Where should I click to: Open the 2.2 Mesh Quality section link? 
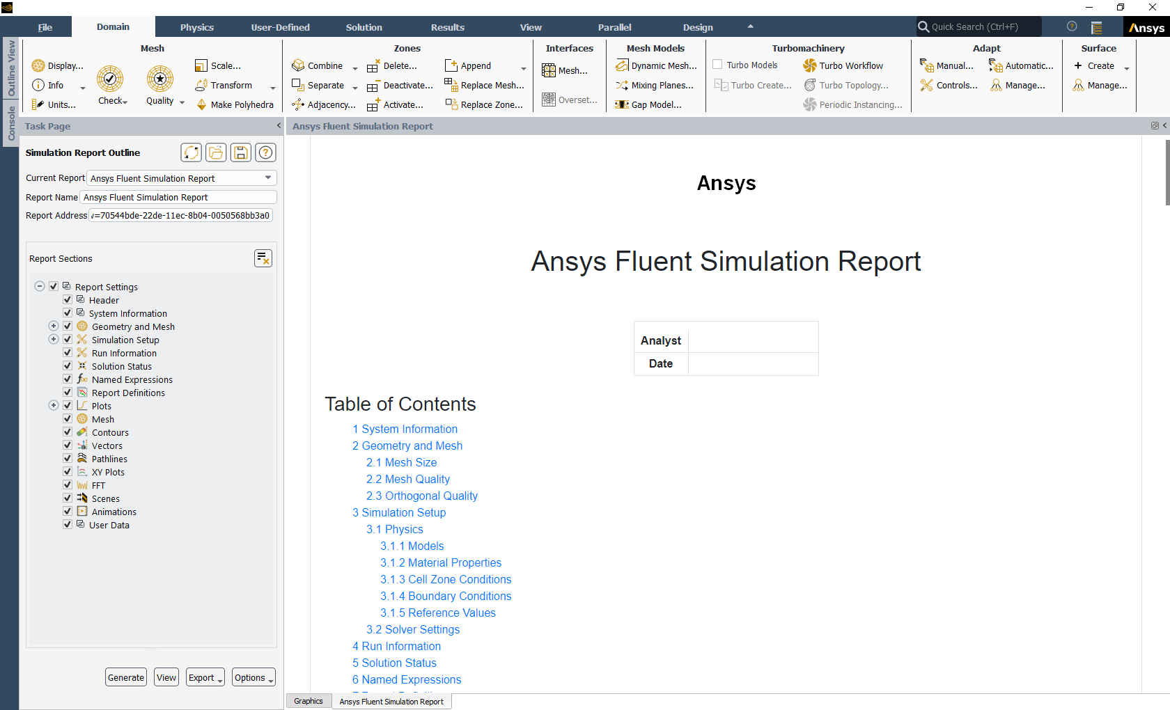click(x=407, y=479)
